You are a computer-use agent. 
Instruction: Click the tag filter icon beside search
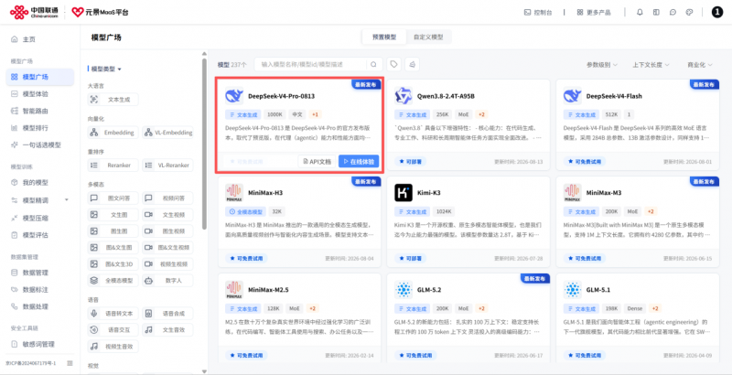[x=394, y=64]
